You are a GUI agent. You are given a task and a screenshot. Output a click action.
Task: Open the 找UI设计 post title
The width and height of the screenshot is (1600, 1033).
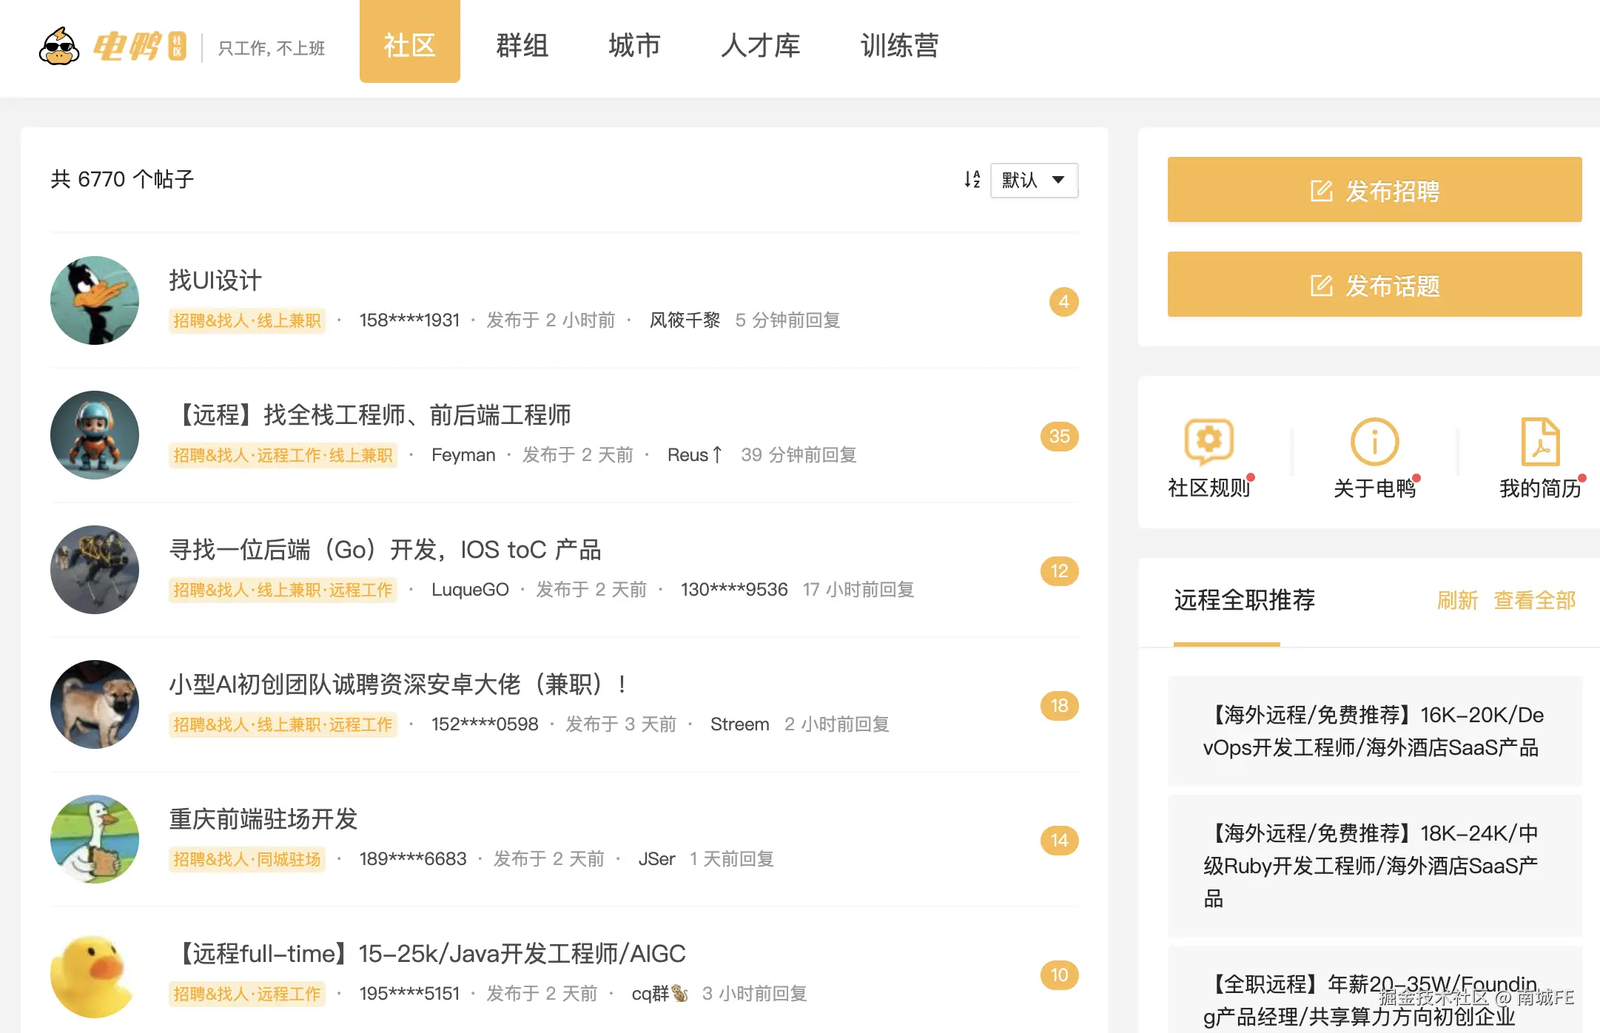[215, 280]
